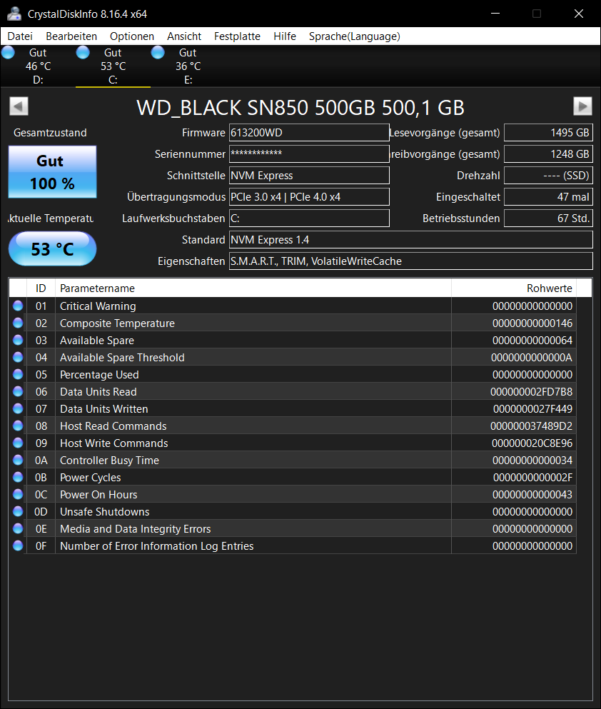601x709 pixels.
Task: Click status dot of Available Spare Threshold row
Action: (x=18, y=357)
